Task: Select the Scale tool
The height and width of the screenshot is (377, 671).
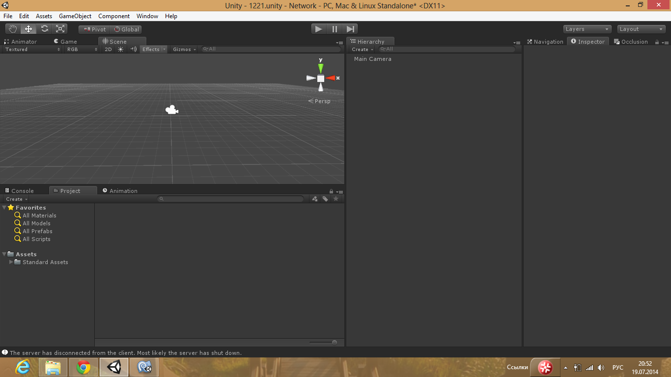Action: click(60, 29)
